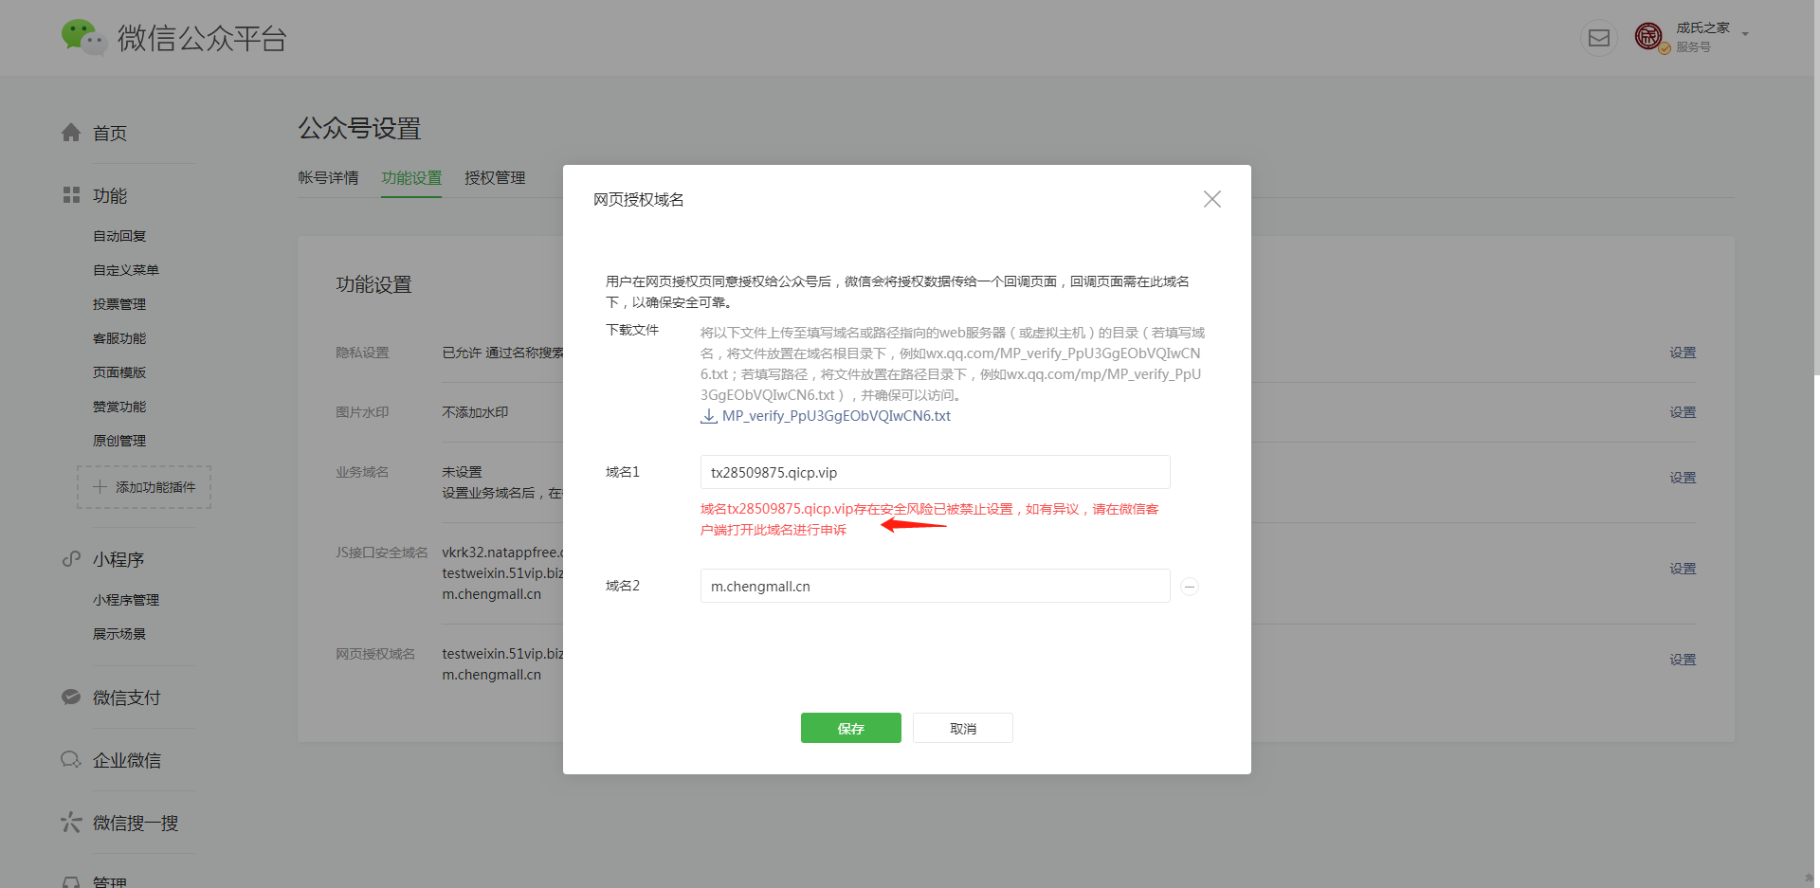Open 展示场景 in the sidebar
Screen dimensions: 1820x888
coord(119,634)
